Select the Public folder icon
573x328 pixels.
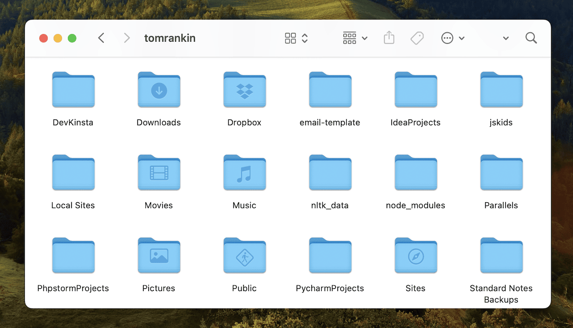coord(244,255)
